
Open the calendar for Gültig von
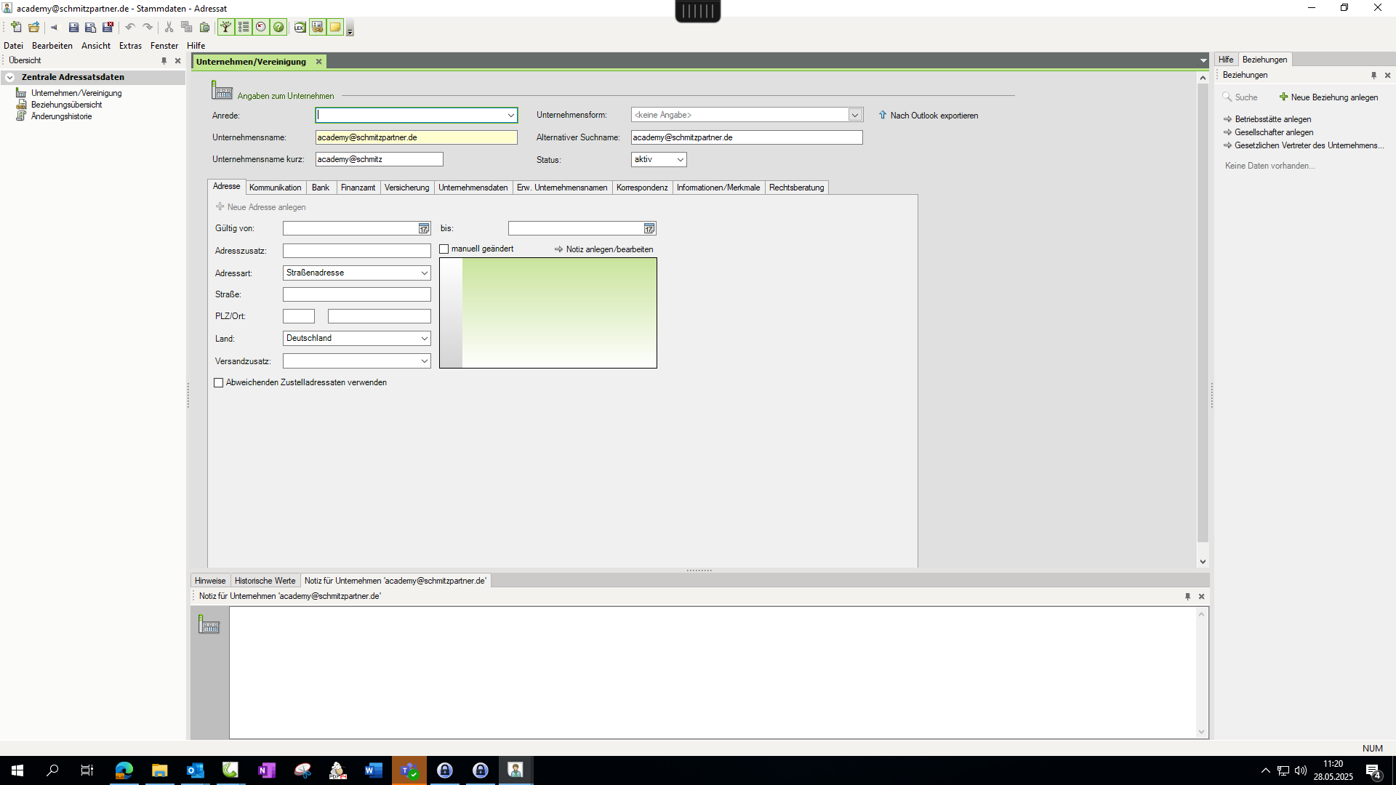pos(424,228)
